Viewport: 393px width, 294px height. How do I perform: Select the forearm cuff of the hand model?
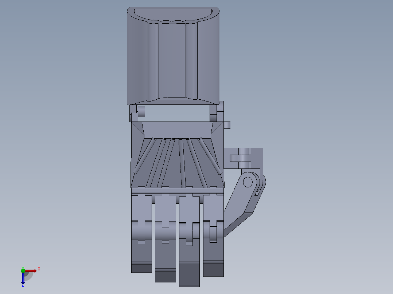click(x=173, y=56)
